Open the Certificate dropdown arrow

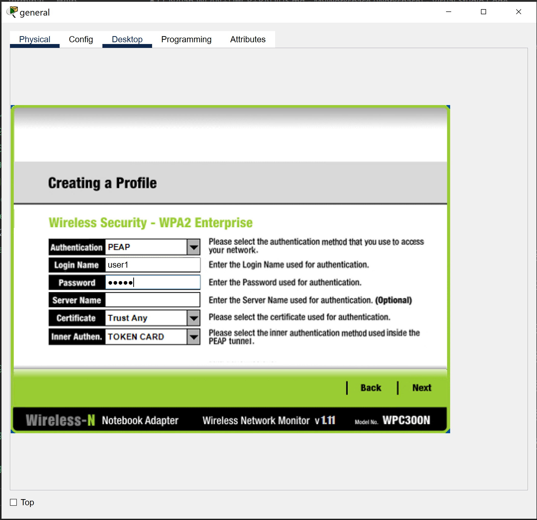tap(194, 318)
